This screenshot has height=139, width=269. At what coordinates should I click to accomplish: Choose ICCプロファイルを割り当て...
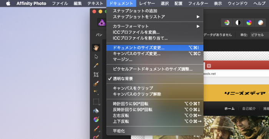155,38
